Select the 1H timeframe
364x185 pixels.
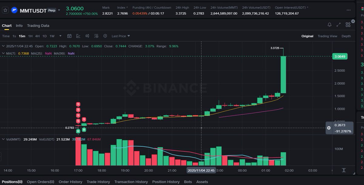30,36
